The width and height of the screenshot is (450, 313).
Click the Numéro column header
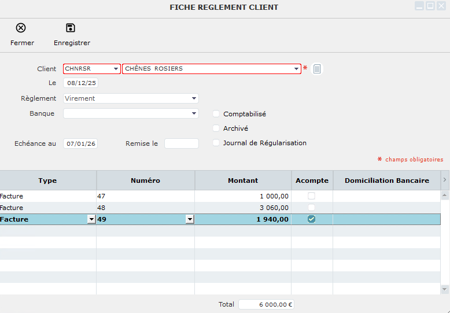coord(145,181)
